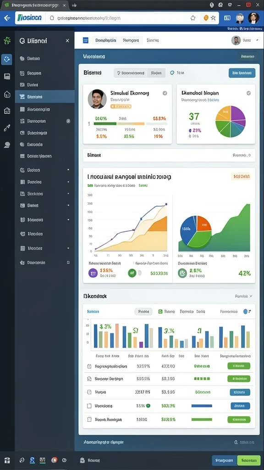Click the segmented progress bar on profile card
This screenshot has height=470, width=264.
[131, 123]
